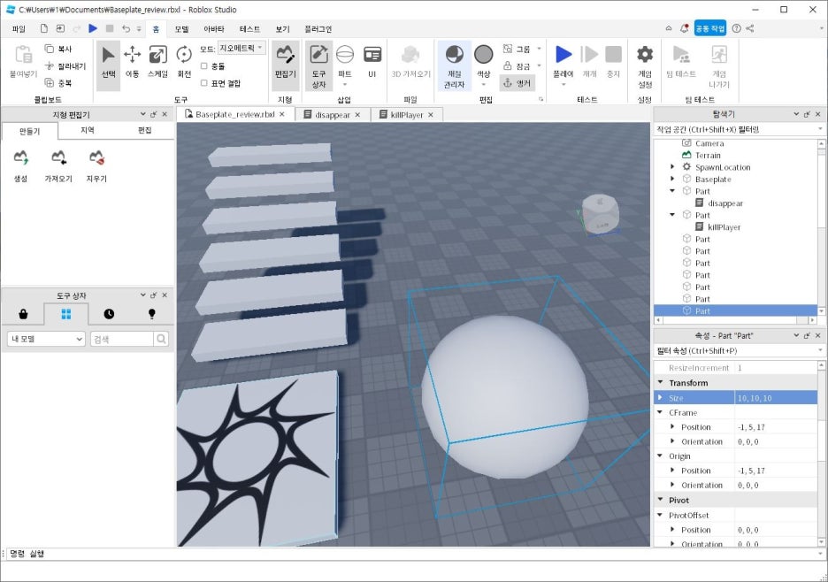The image size is (828, 582).
Task: Open the mode (지오메트릭) dropdown
Action: pos(241,48)
